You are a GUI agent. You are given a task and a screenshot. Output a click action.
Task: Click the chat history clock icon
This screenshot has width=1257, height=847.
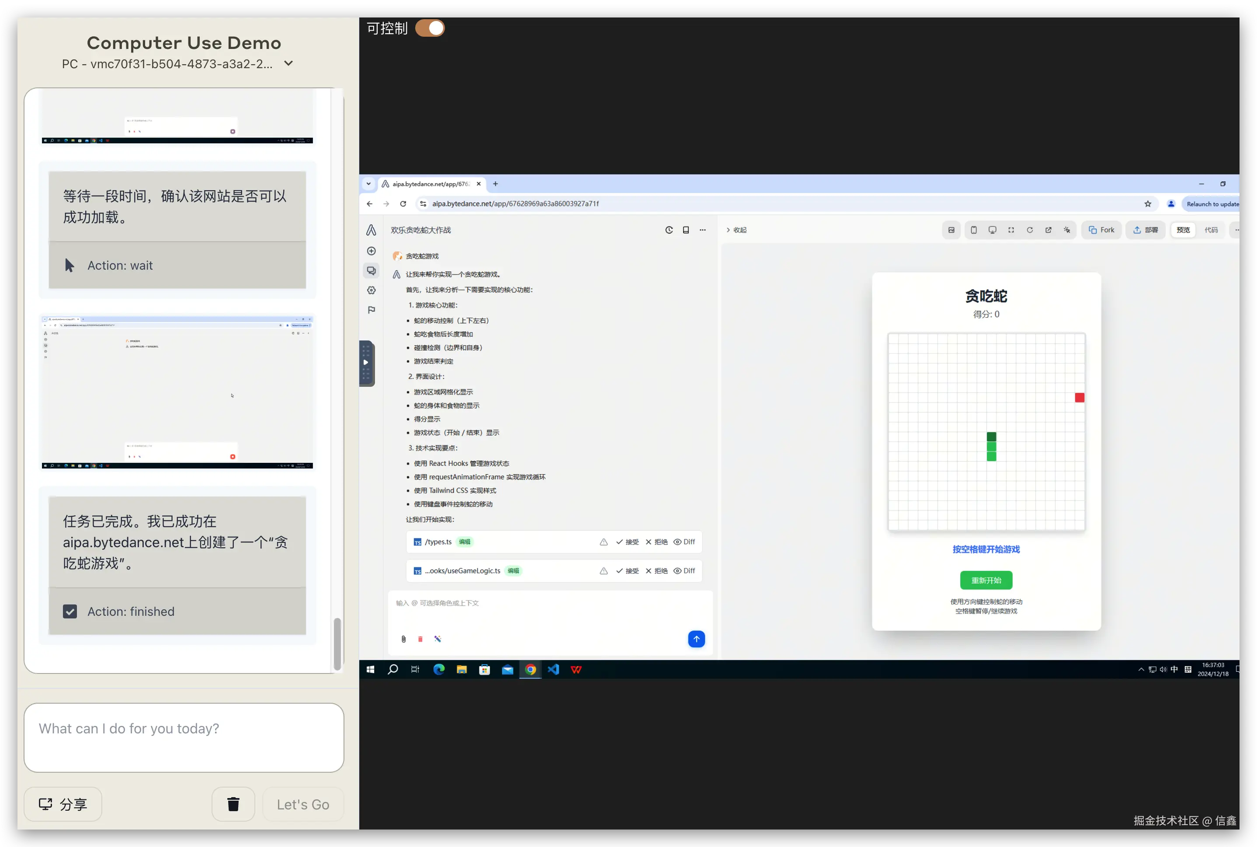[669, 230]
